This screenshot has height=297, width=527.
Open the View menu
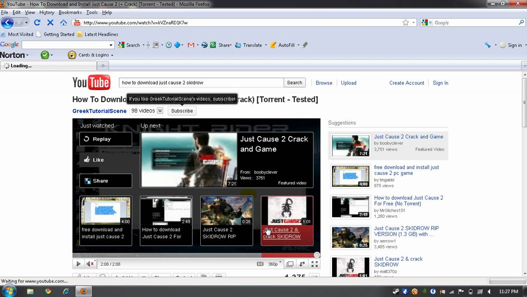tap(30, 12)
